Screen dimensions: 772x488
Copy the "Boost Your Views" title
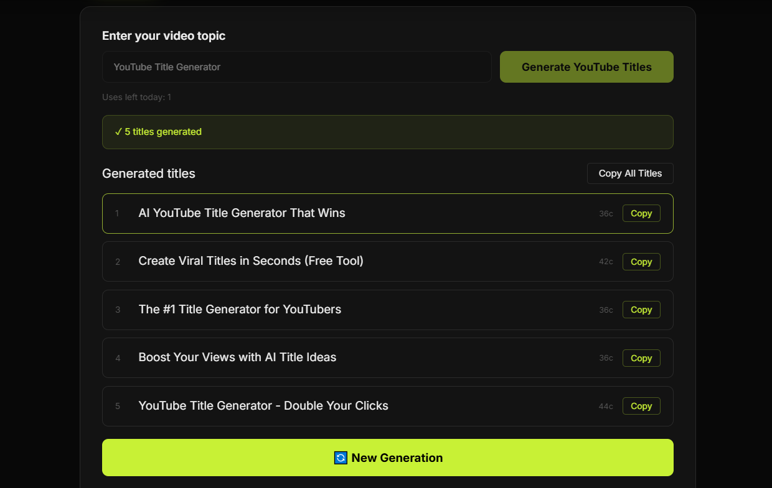(641, 358)
